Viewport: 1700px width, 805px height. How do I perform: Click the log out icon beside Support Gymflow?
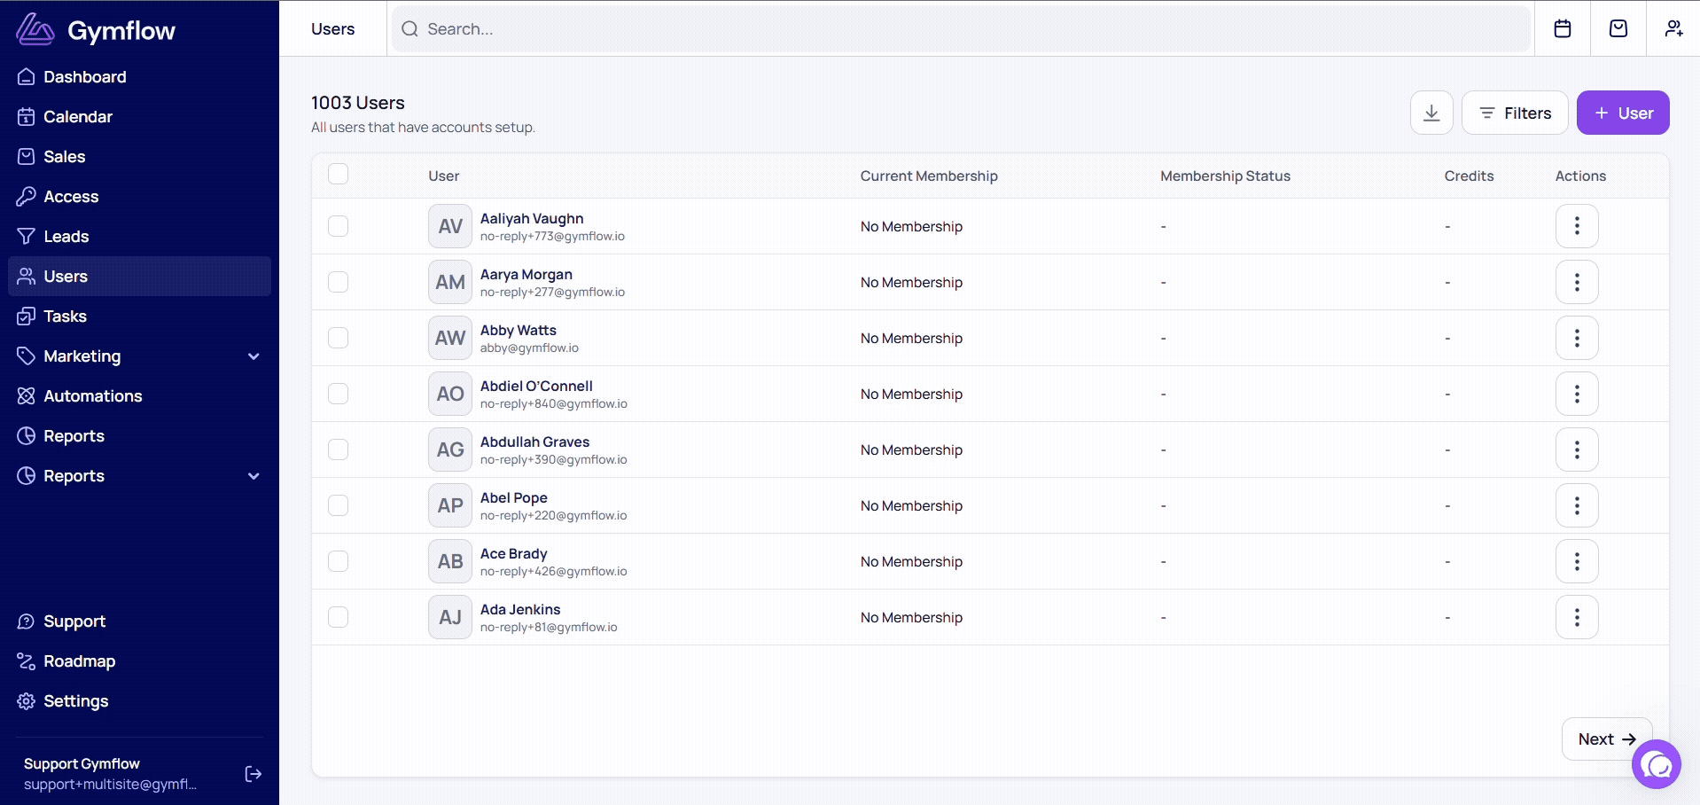[x=253, y=774]
